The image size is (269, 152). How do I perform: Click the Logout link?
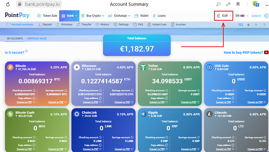pyautogui.click(x=256, y=16)
